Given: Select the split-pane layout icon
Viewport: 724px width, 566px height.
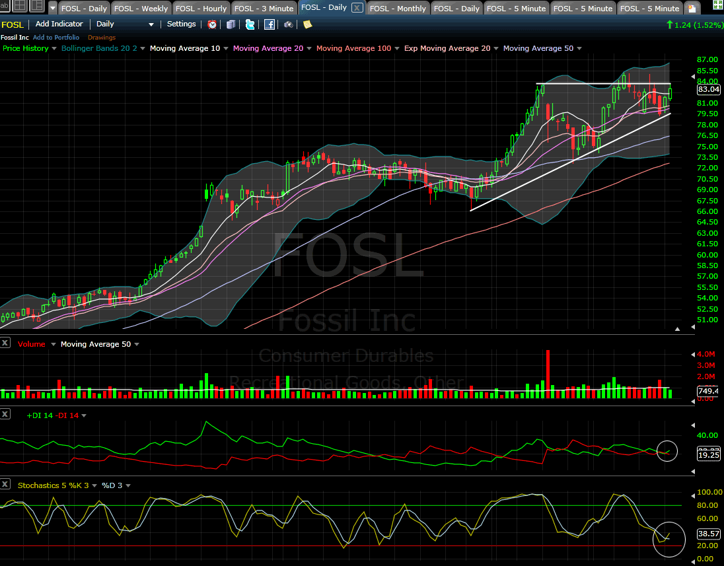Looking at the screenshot, I should (36, 5).
